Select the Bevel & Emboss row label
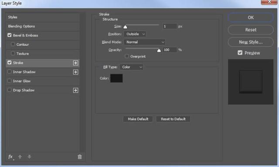Viewport: 279px width, 167px height. coord(25,35)
